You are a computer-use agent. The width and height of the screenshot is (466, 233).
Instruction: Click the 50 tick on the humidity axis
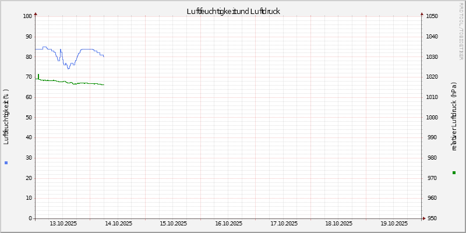[x=29, y=117]
